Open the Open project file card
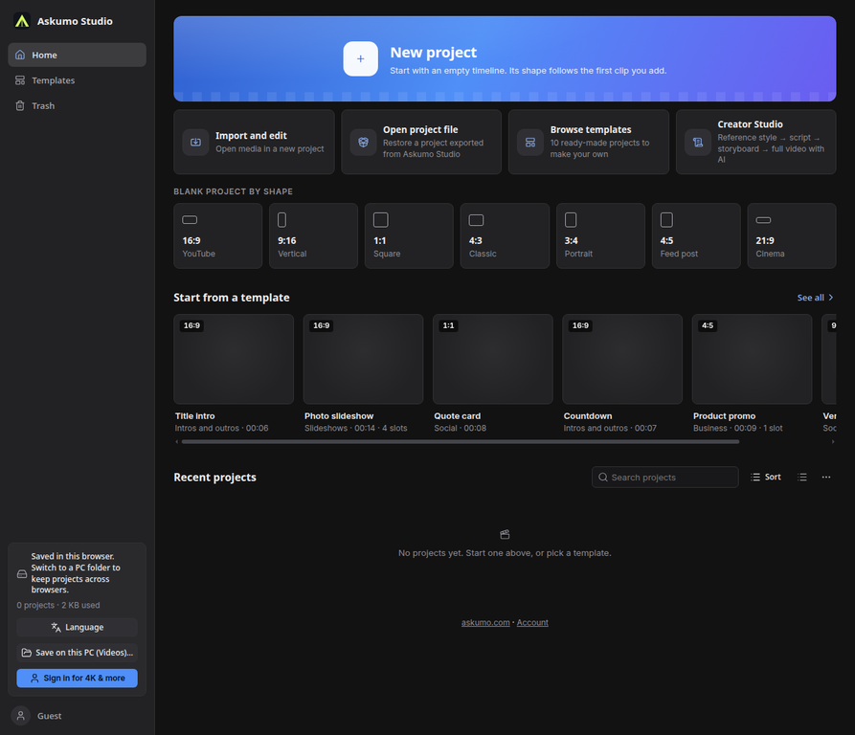 tap(421, 143)
